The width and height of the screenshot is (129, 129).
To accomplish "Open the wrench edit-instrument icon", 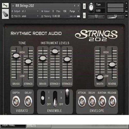I will tap(5, 5).
